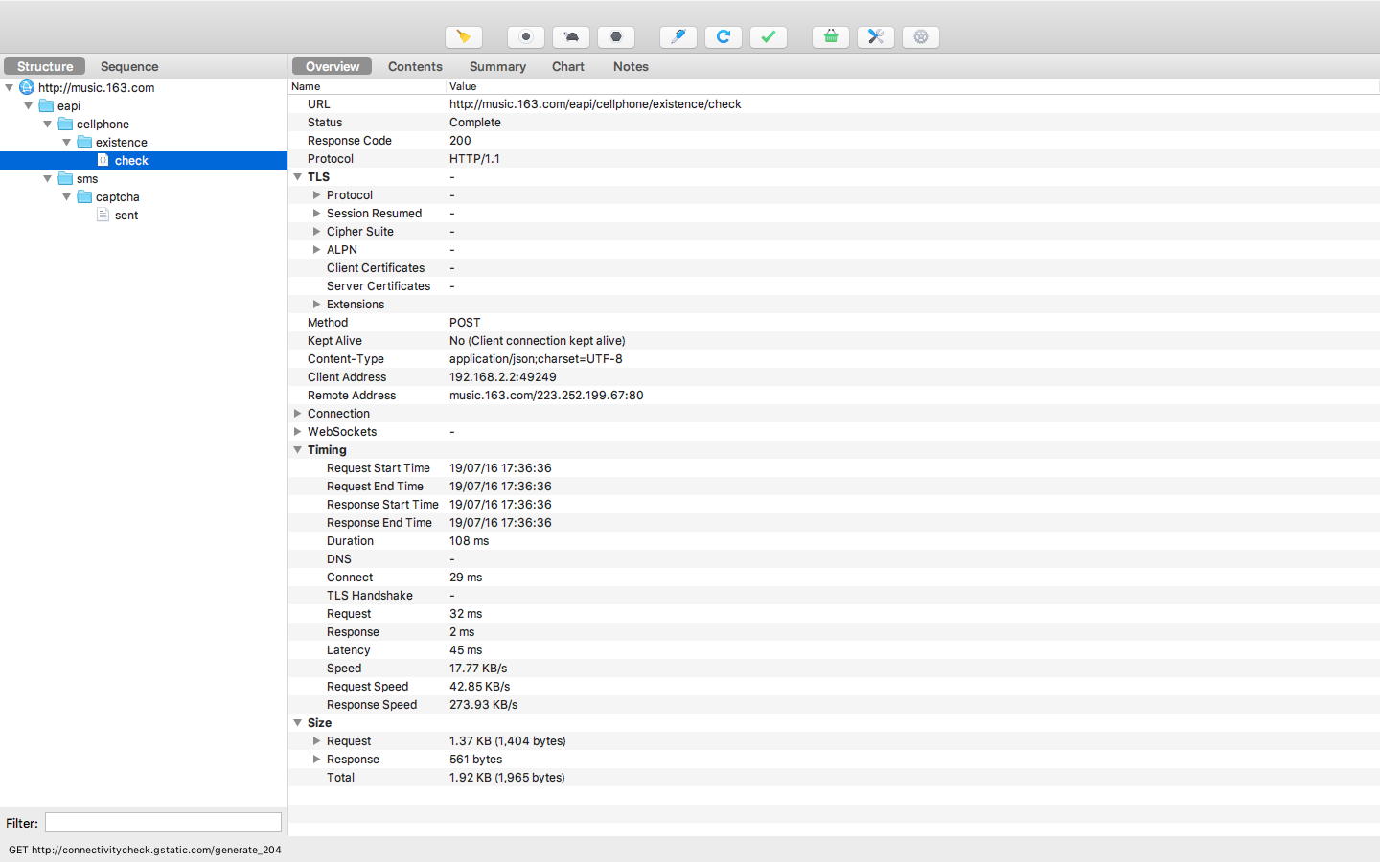Collapse the existence folder in the tree
This screenshot has height=862, width=1380.
click(67, 142)
